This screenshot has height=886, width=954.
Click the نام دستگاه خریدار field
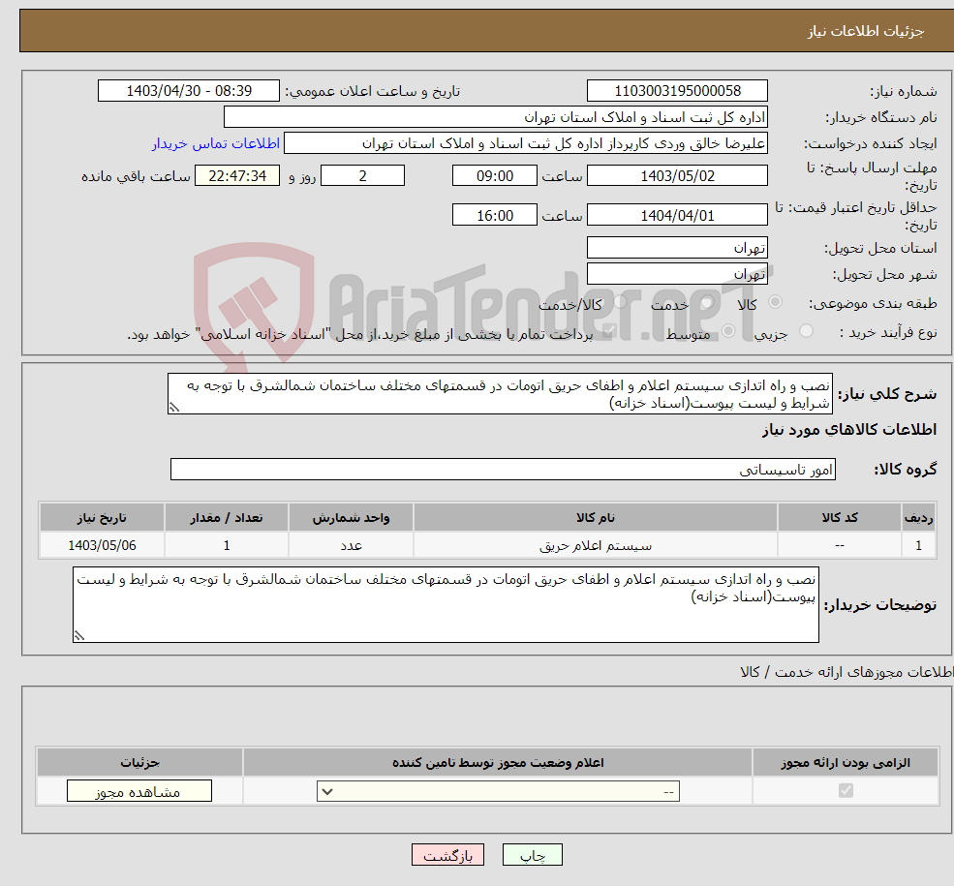point(496,117)
